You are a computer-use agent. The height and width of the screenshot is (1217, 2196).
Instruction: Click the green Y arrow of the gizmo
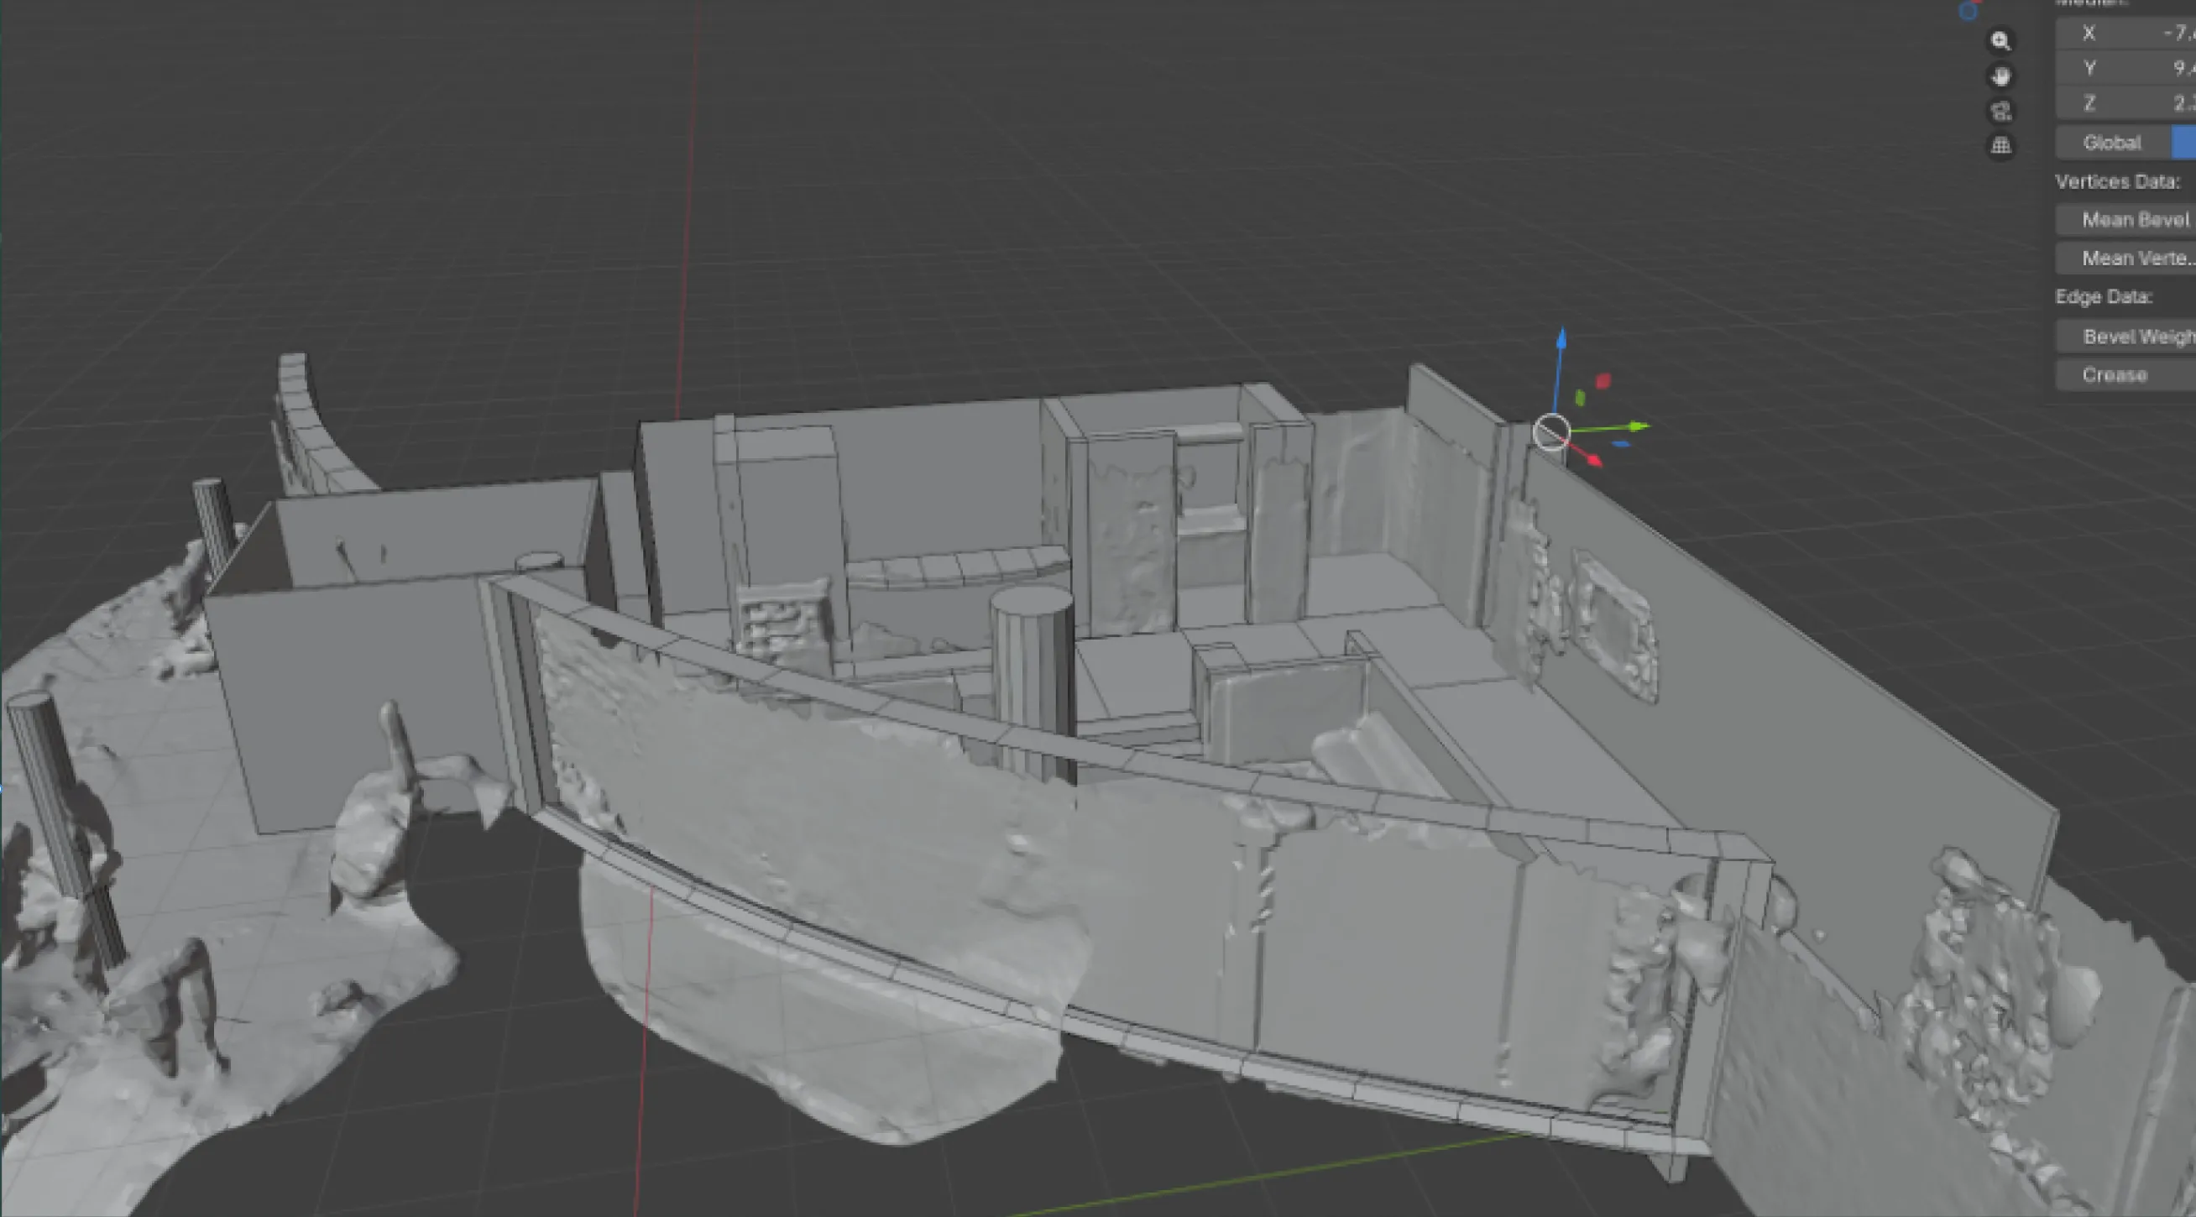click(x=1635, y=426)
